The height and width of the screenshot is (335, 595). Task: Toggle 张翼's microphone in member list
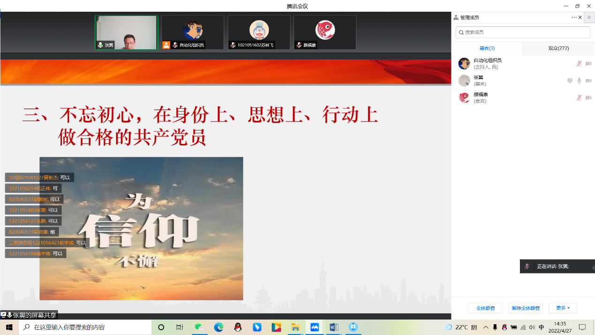coord(579,81)
